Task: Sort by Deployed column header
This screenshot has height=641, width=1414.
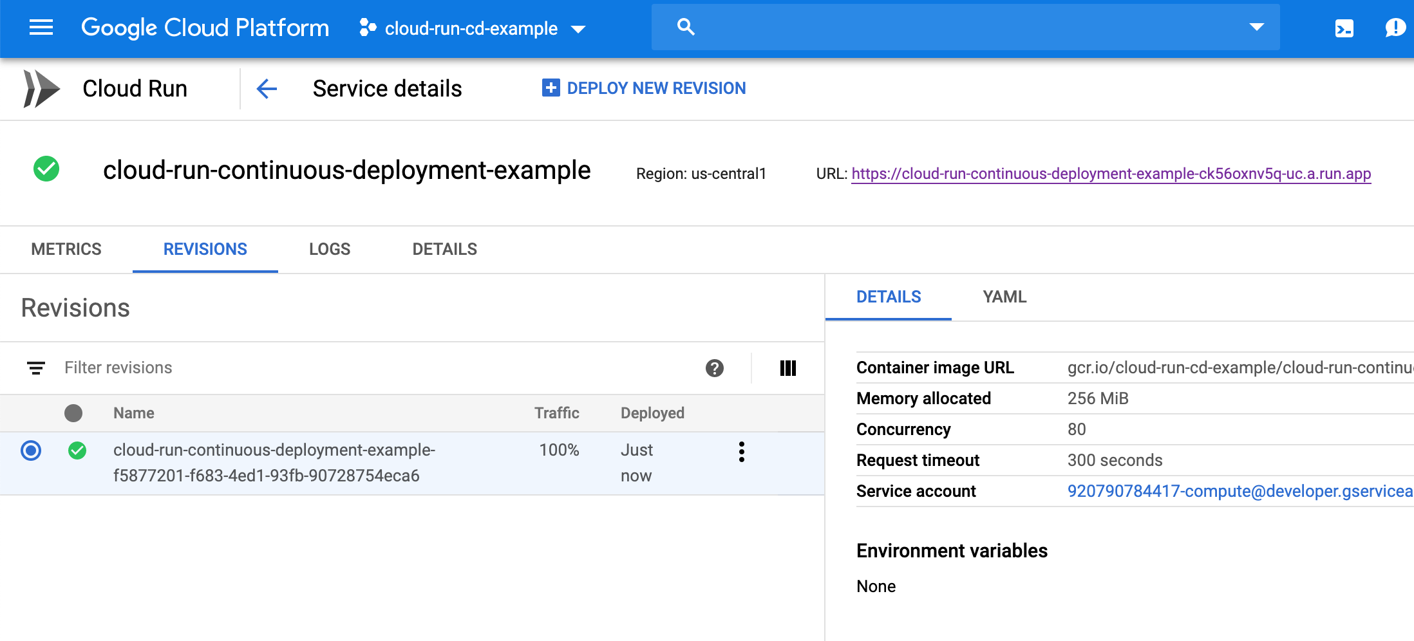Action: pos(652,413)
